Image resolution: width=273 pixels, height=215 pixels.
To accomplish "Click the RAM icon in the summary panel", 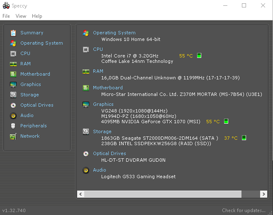I will pos(86,71).
